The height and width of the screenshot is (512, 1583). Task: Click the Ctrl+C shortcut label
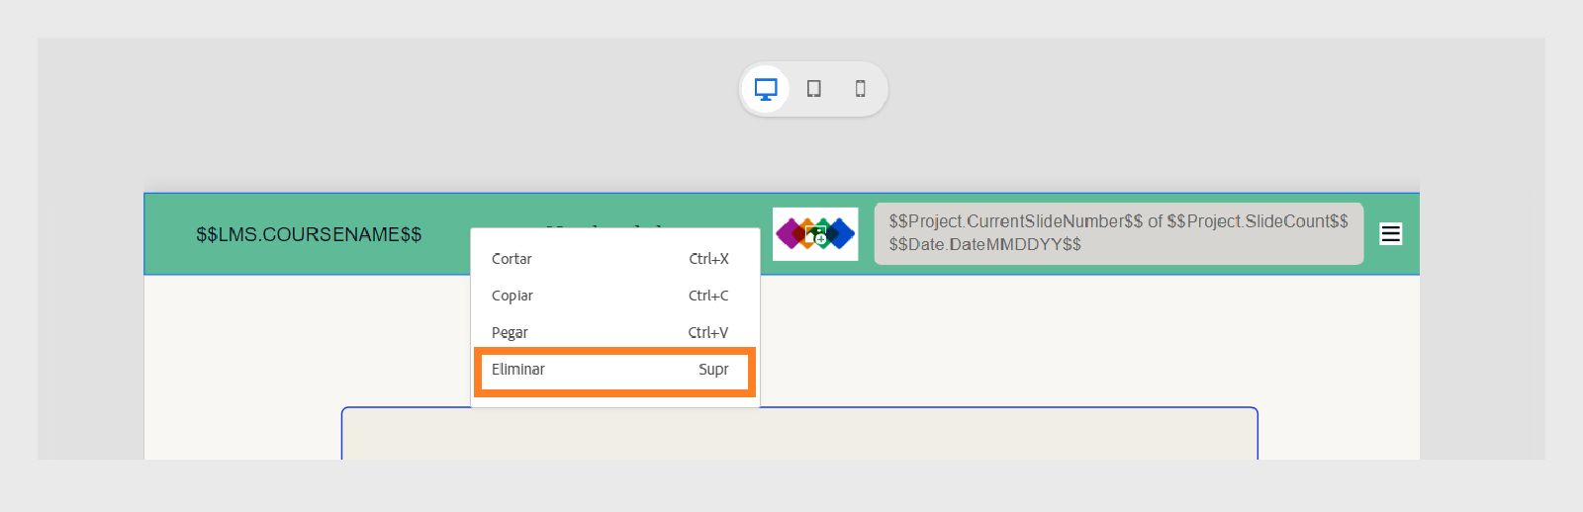pos(708,296)
